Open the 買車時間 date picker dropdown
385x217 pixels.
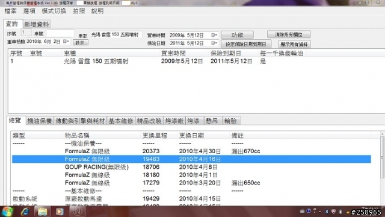click(214, 35)
